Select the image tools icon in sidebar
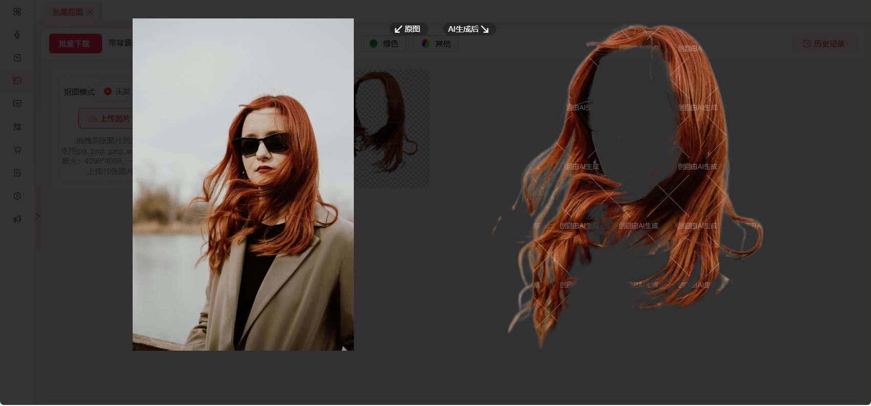The width and height of the screenshot is (871, 406). (x=17, y=81)
